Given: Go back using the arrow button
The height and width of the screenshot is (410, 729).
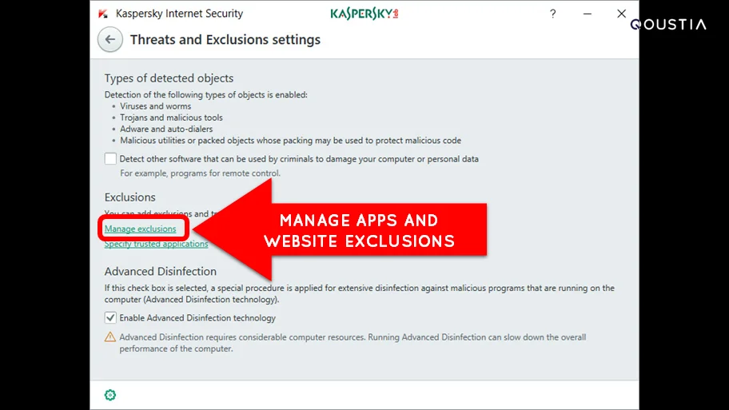Looking at the screenshot, I should coord(110,39).
